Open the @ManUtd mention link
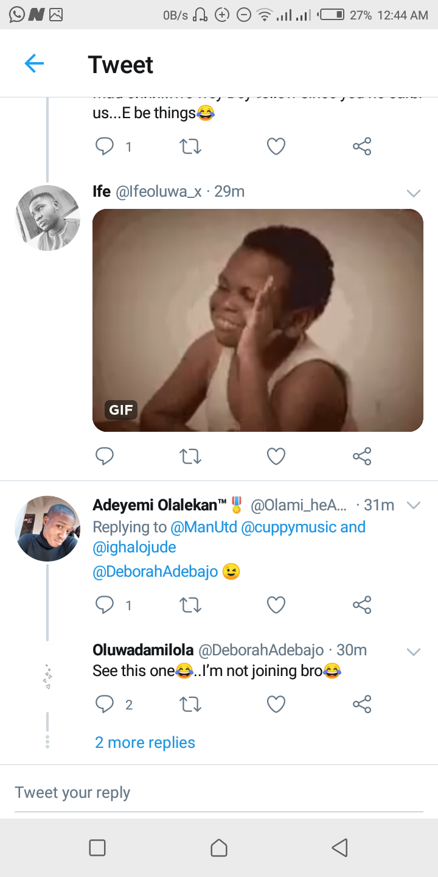Viewport: 438px width, 877px height. 203,527
